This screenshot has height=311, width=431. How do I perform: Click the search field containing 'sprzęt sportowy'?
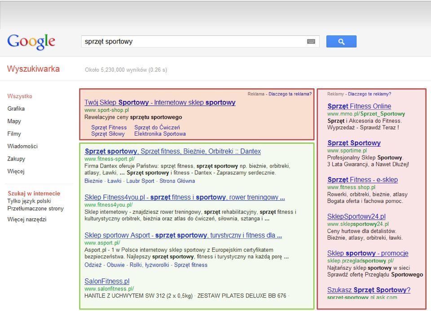(x=200, y=41)
